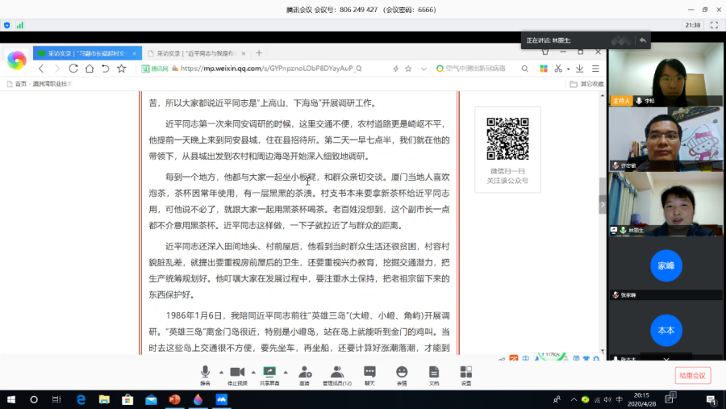726x409 pixels.
Task: Open meeting 设置 settings
Action: pyautogui.click(x=466, y=374)
